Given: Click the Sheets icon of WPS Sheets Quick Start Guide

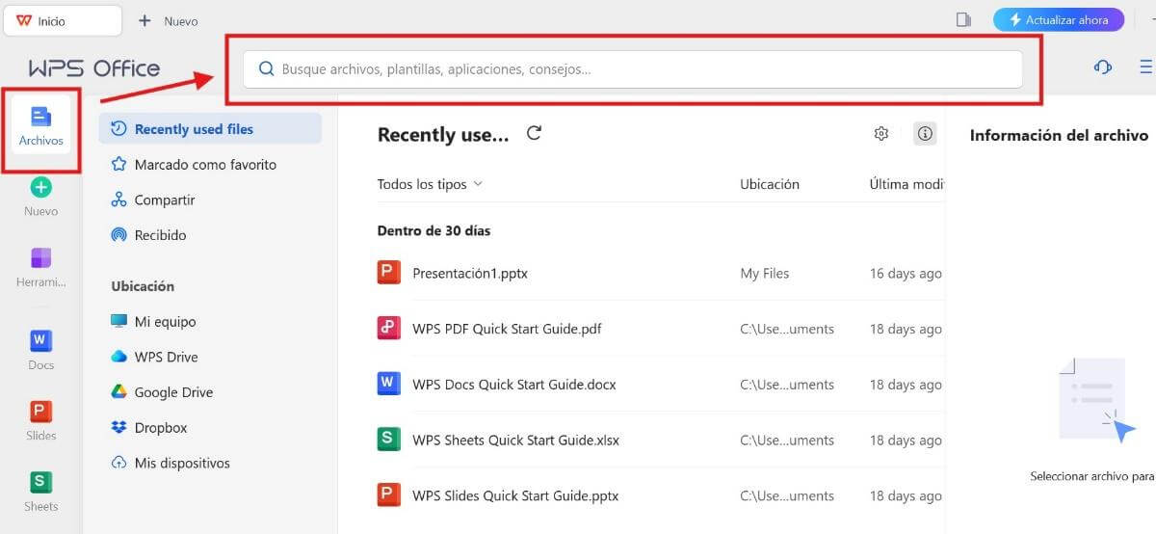Looking at the screenshot, I should coord(388,440).
